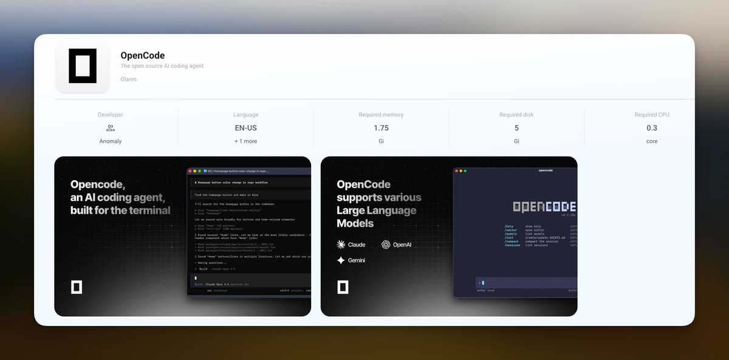
Task: Click the small OpenCode logo in second screenshot
Action: (343, 287)
